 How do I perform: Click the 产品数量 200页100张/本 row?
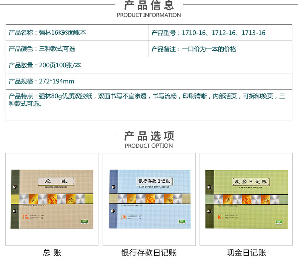click(x=149, y=65)
